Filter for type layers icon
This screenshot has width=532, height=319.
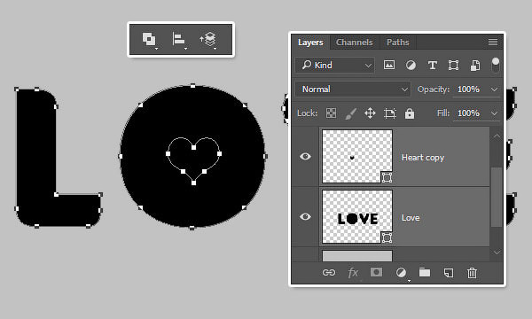[x=432, y=65]
